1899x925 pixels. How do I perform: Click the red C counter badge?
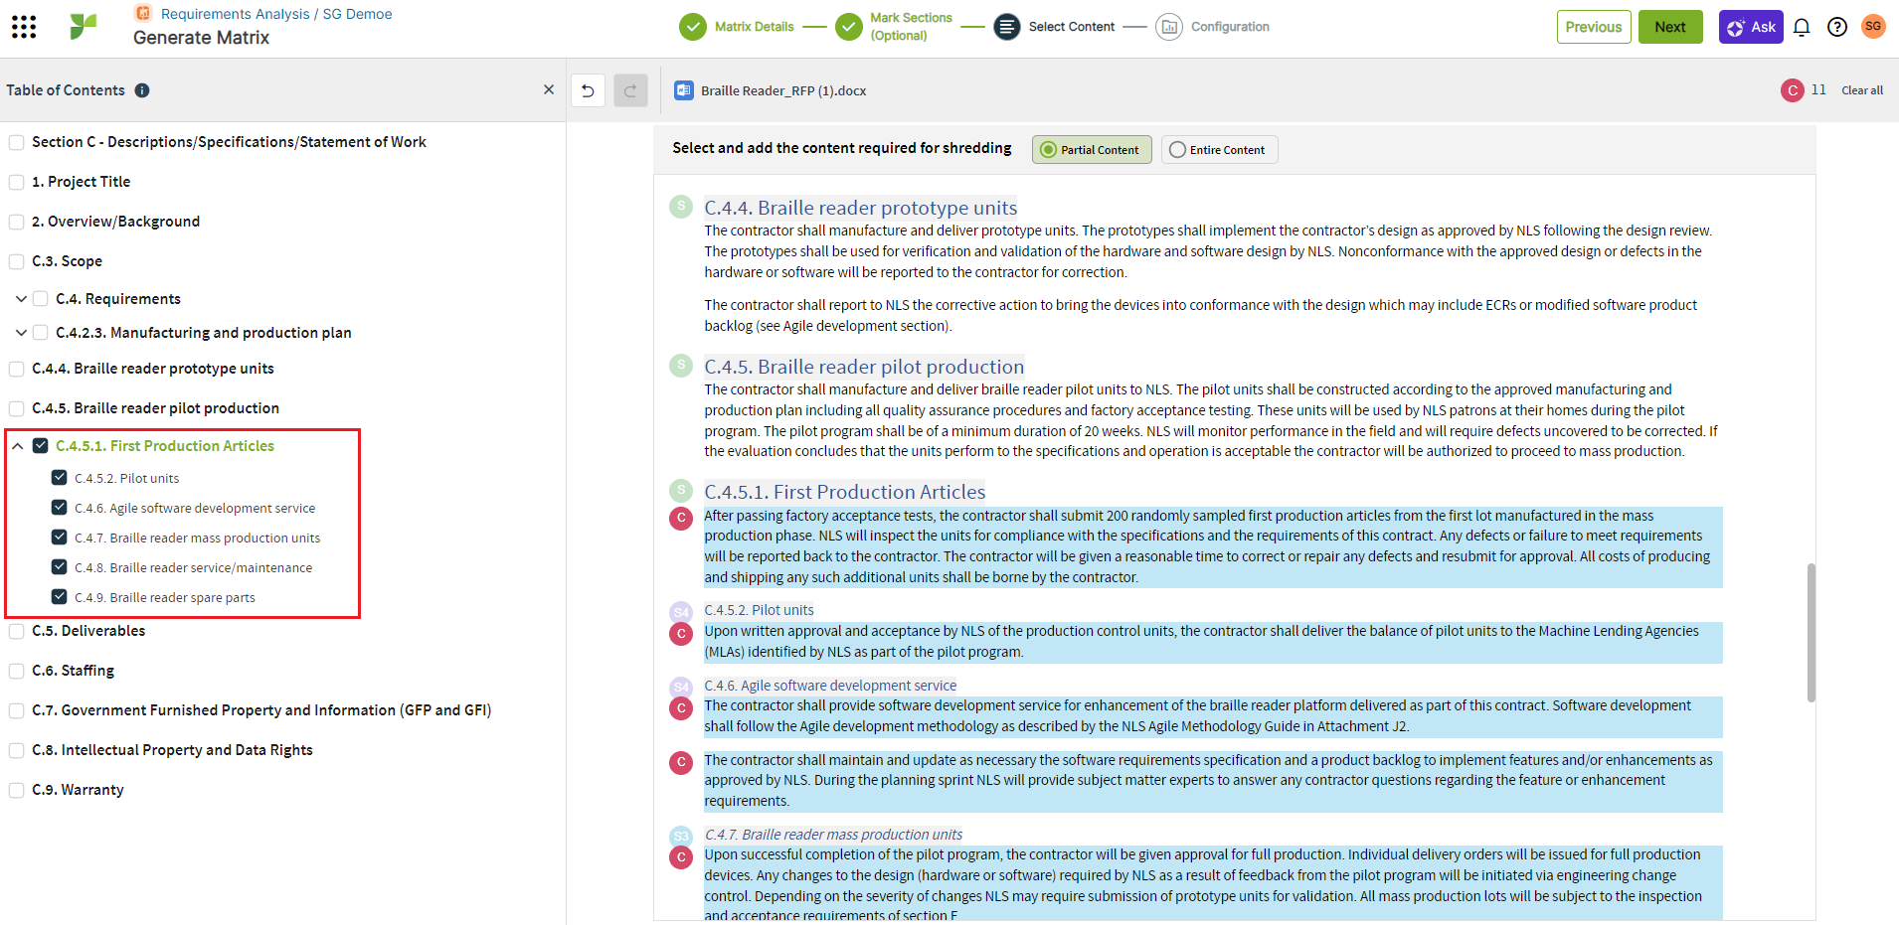coord(1792,90)
